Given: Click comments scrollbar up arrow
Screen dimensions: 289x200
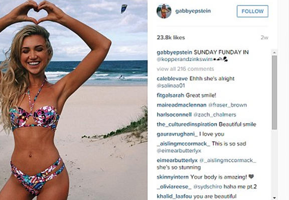Looking at the screenshot, I should 274,52.
